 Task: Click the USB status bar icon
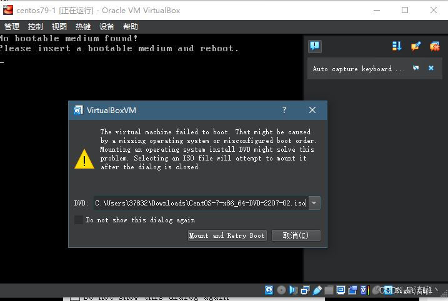317,290
